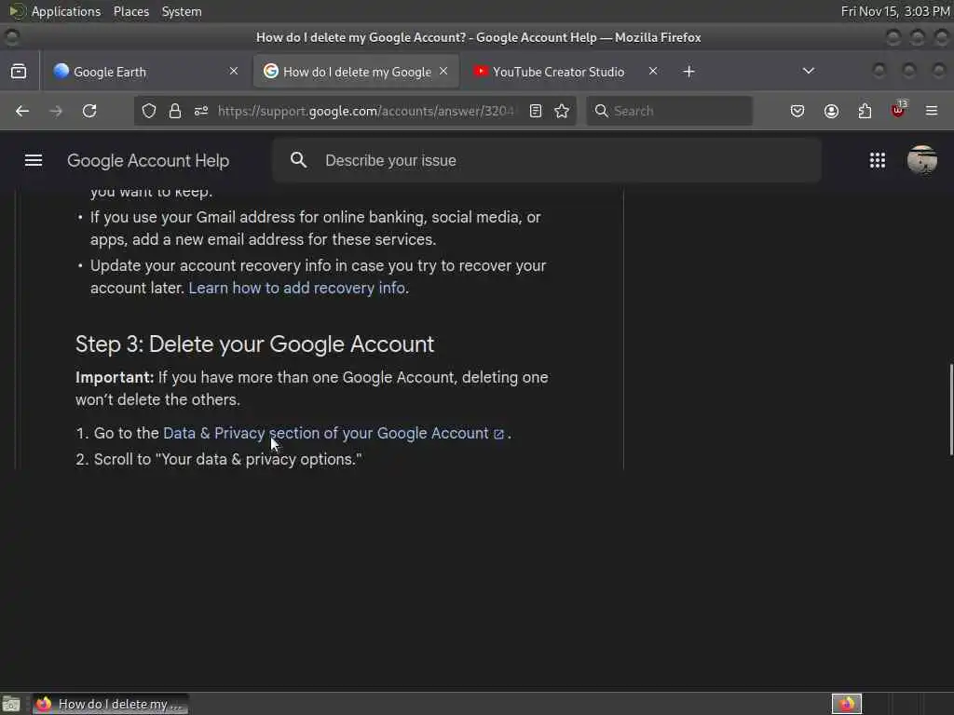Image resolution: width=954 pixels, height=715 pixels.
Task: Click the Firefox Search box
Action: (x=669, y=111)
